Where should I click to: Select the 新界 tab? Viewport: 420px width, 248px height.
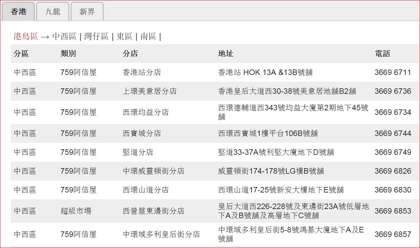coord(87,12)
